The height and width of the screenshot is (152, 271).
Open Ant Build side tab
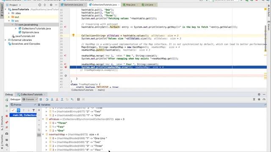269,11
